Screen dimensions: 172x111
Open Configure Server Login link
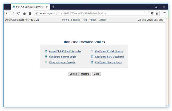(62, 57)
